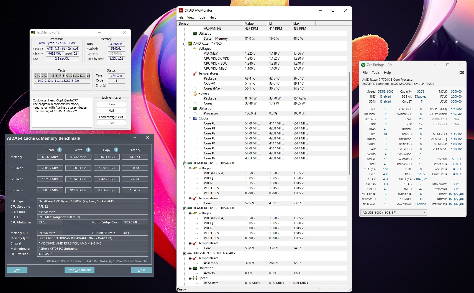Click the Memory Read value 63568 MB/s
This screenshot has width=474, height=293.
[x=50, y=157]
